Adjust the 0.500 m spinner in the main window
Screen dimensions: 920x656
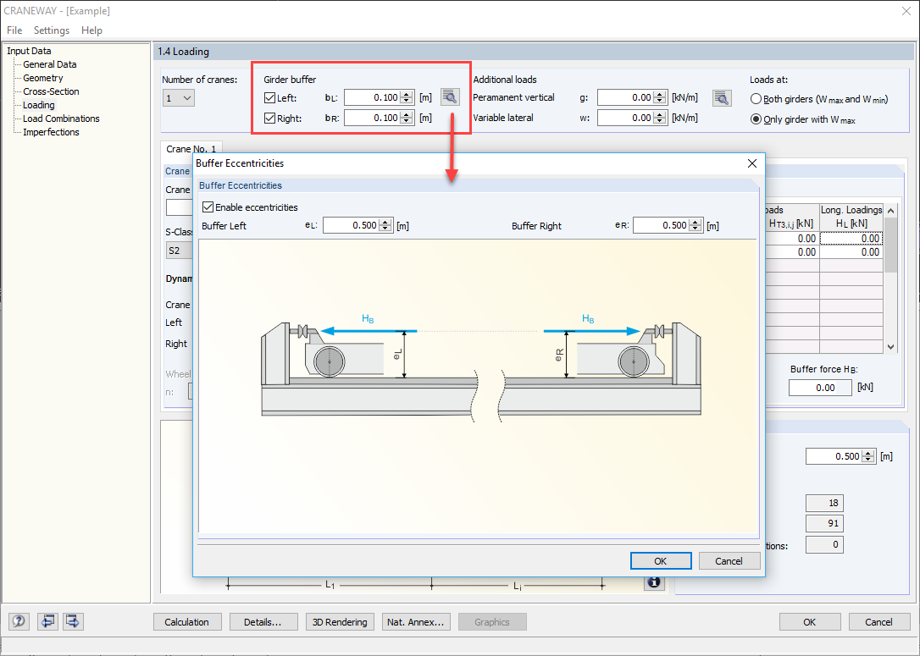pos(868,456)
